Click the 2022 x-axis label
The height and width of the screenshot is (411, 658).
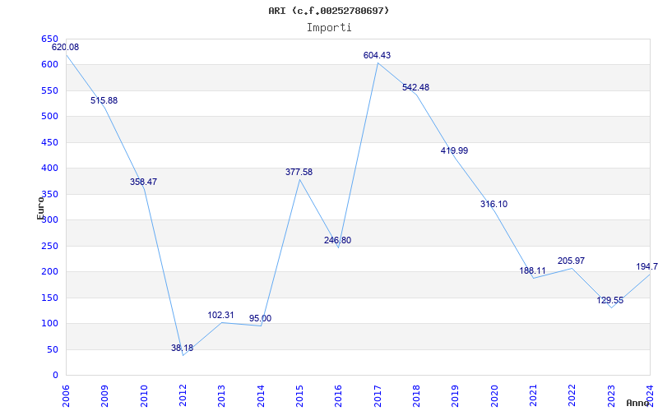(572, 396)
